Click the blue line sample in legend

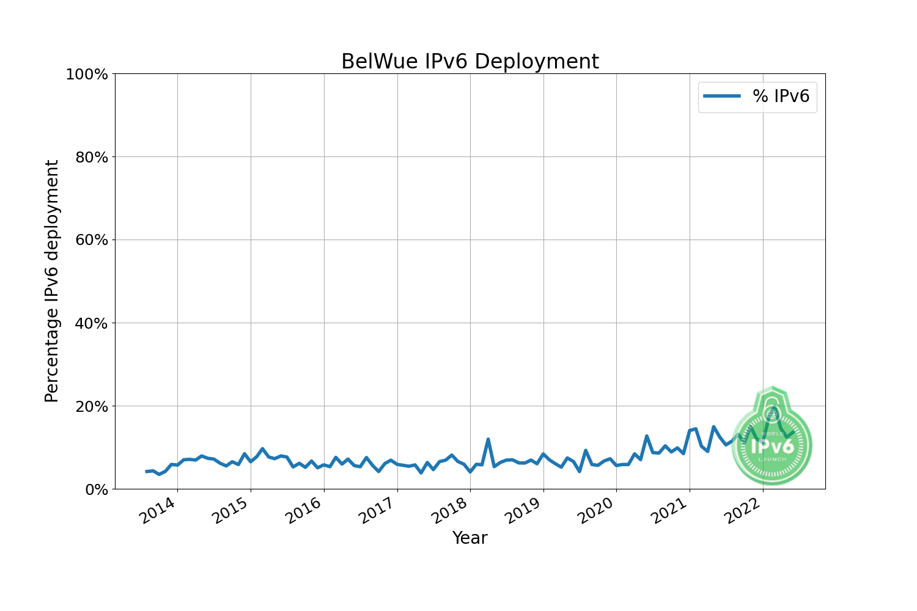[x=722, y=96]
